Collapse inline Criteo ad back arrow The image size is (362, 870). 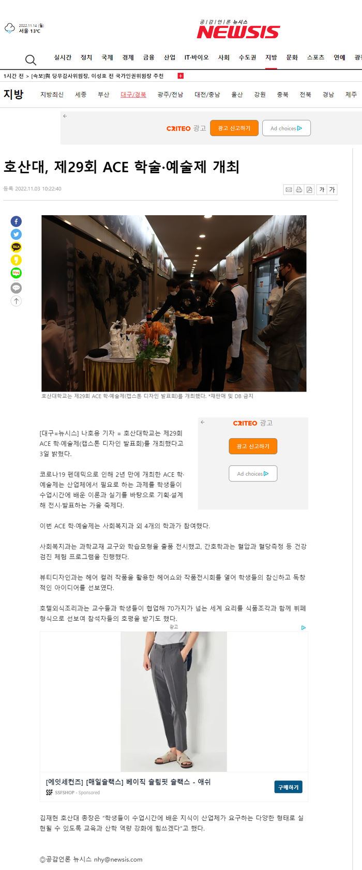pyautogui.click(x=203, y=422)
